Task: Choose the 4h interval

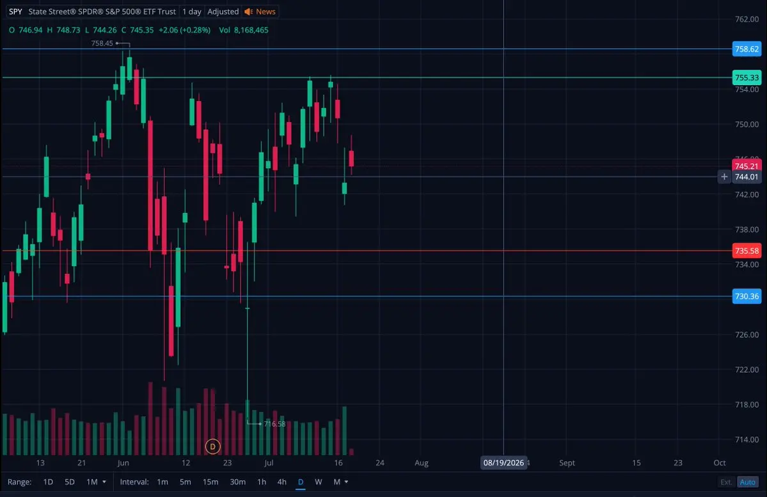Action: [281, 482]
